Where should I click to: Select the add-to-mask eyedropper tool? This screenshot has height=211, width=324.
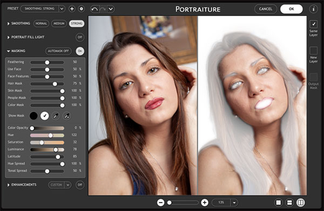pyautogui.click(x=66, y=116)
